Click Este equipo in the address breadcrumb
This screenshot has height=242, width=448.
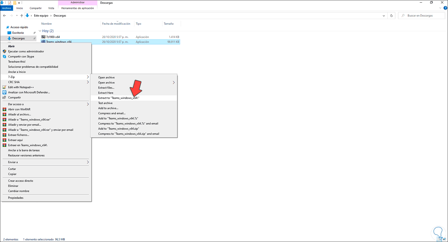coord(41,15)
